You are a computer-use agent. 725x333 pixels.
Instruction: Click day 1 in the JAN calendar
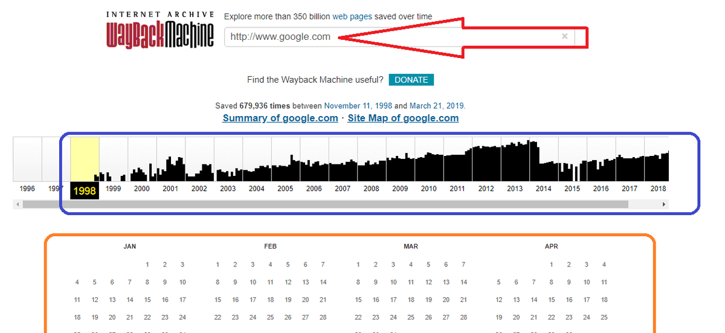click(x=147, y=265)
